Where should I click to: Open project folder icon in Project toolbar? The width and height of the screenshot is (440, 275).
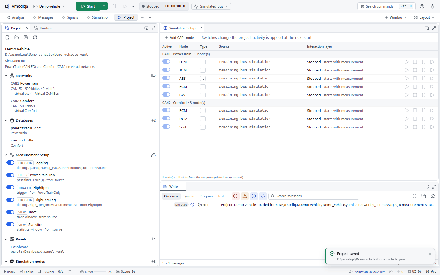pos(17,37)
